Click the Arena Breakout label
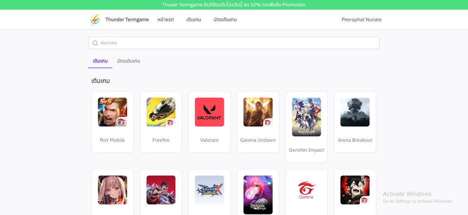468x215 pixels. pos(355,140)
